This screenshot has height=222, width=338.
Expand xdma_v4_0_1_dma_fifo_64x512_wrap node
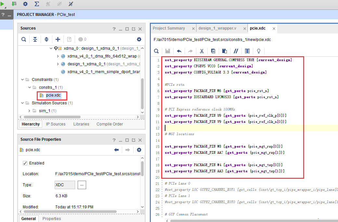click(x=58, y=56)
